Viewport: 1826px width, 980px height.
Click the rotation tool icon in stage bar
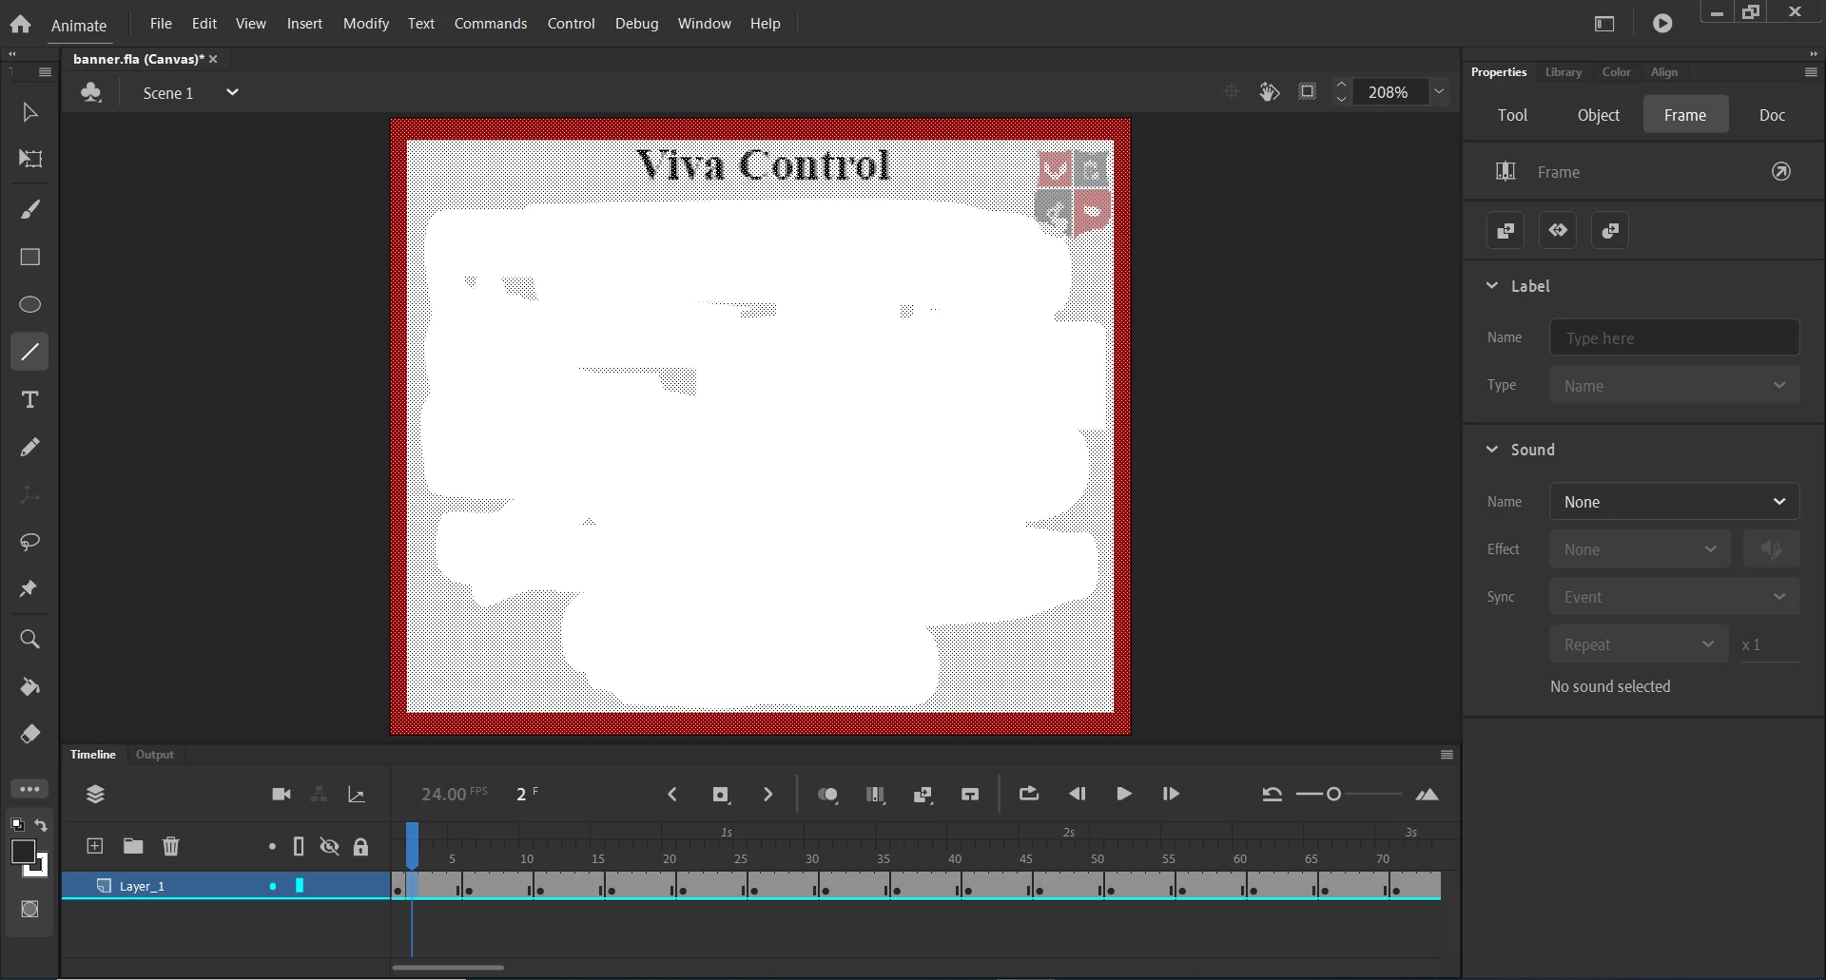1269,91
